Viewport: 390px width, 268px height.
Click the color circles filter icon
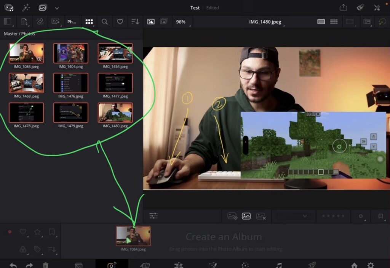click(x=23, y=249)
